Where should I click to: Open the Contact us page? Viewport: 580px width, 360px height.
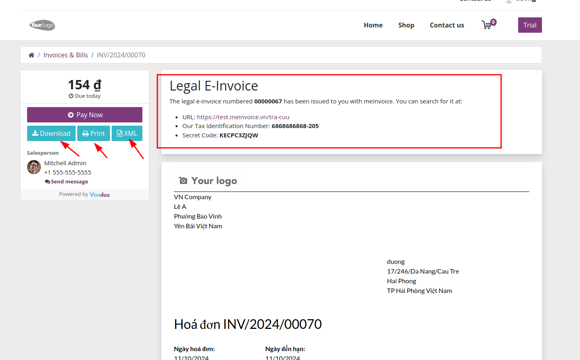(447, 25)
